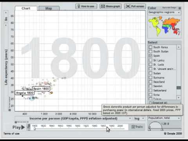
Task: Click the large light-blue bubble on chart
Action: (x=32, y=98)
